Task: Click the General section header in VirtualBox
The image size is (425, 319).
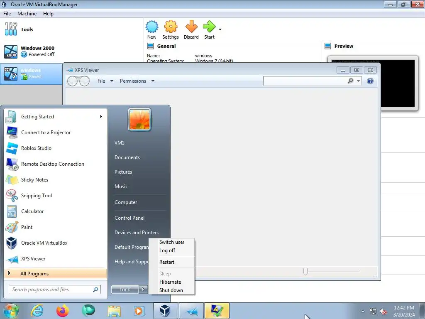Action: pos(166,46)
